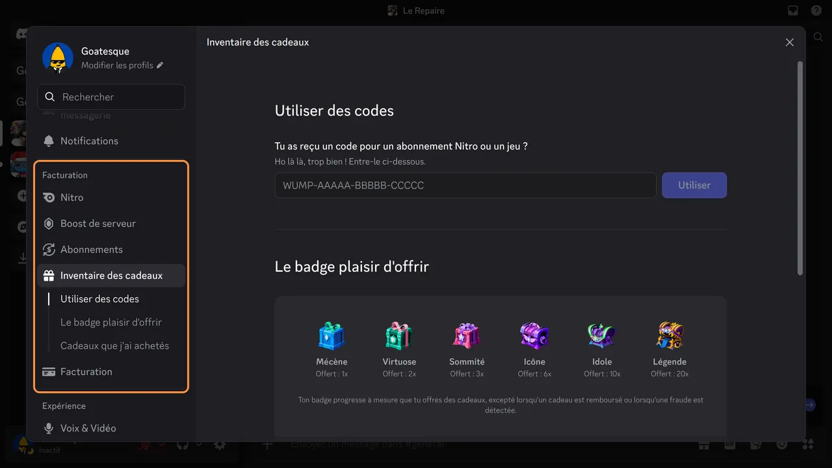Screen dimensions: 832x468
Task: Click the settings page vertical scrollbar
Action: tap(800, 168)
